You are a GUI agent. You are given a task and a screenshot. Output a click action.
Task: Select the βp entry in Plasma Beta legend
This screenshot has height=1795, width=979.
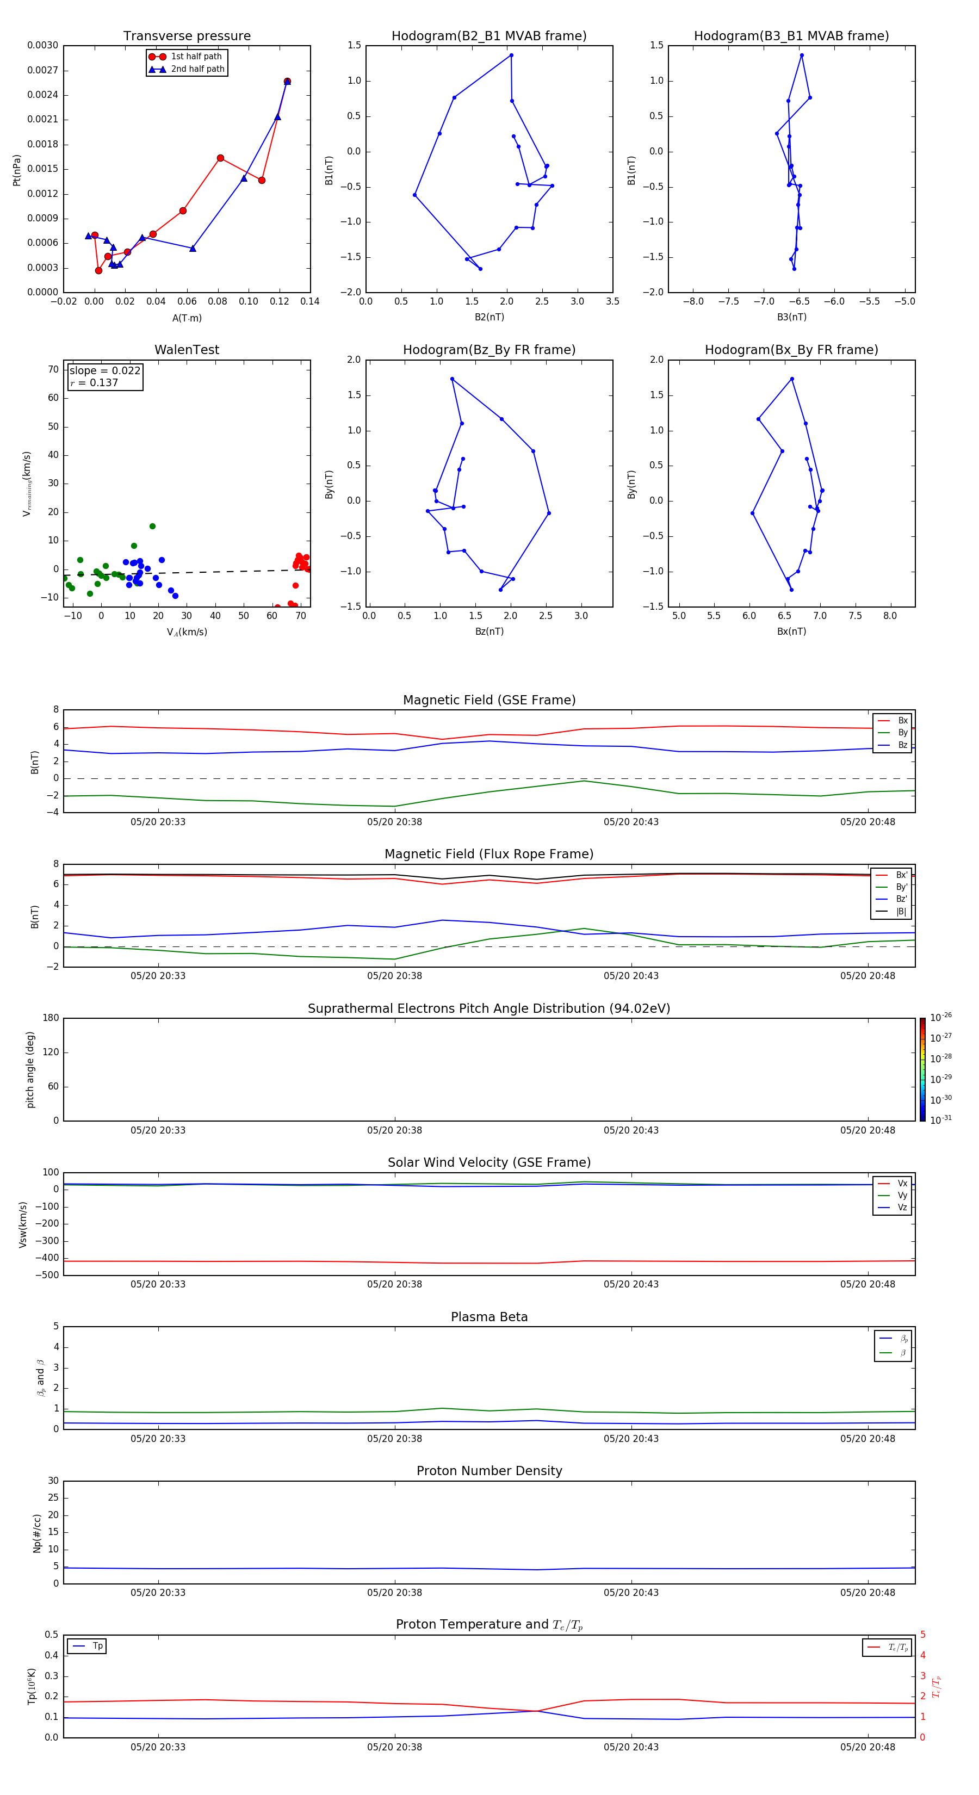pyautogui.click(x=893, y=1339)
